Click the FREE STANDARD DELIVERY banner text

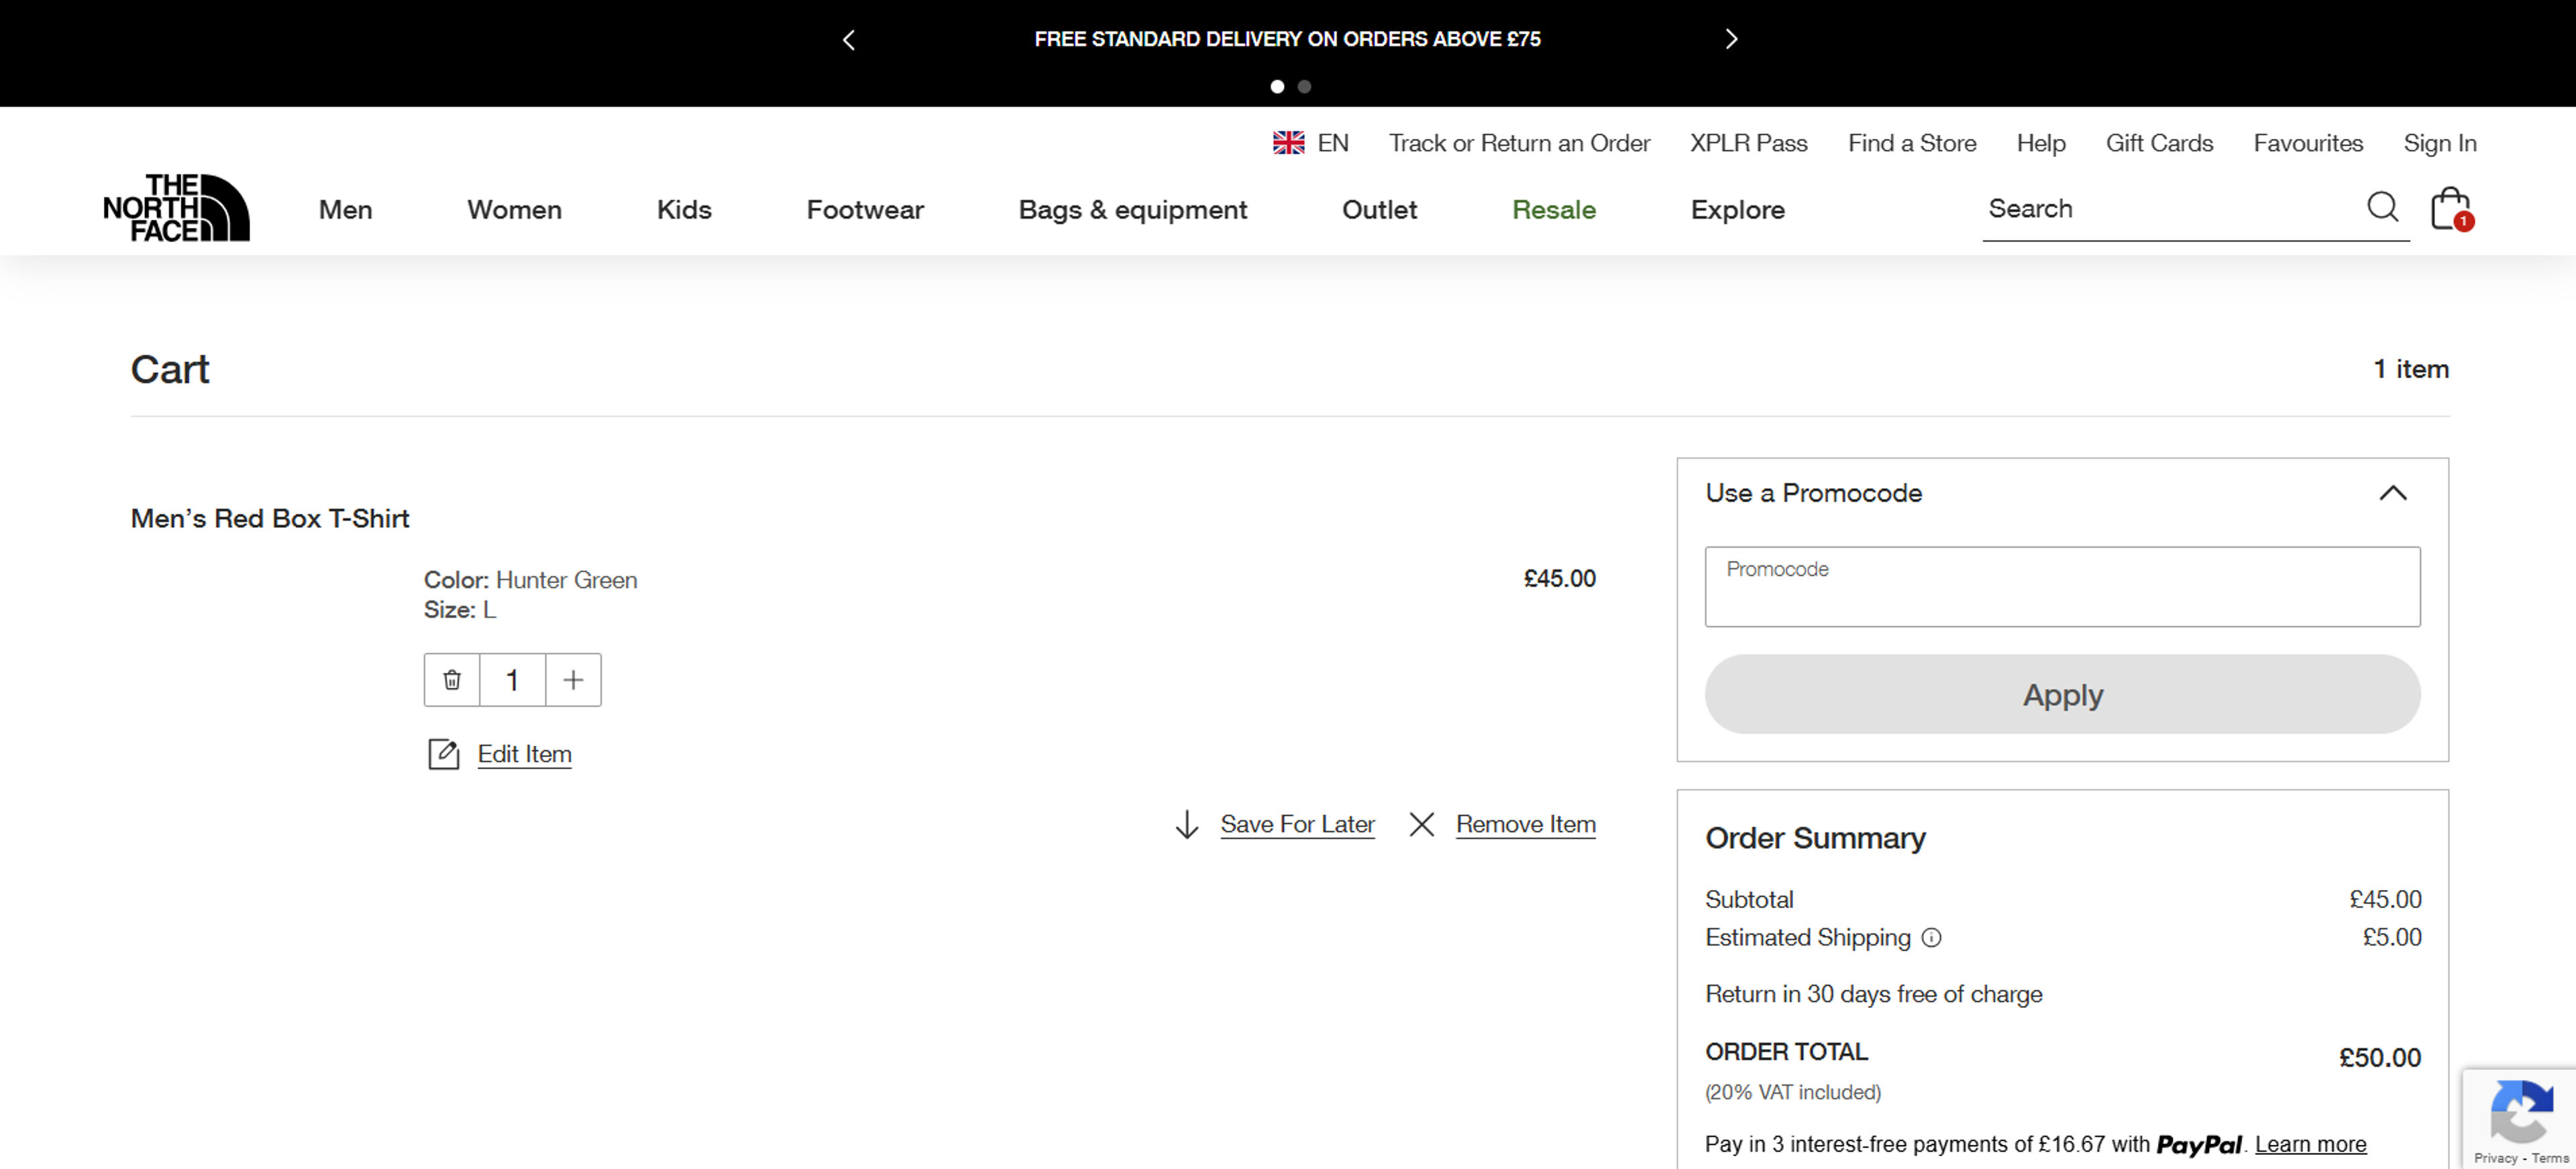[x=1287, y=39]
